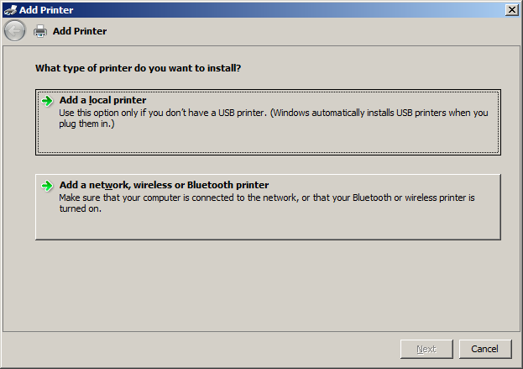523x369 pixels.
Task: Click the green arrow beside Add a local printer
Action: tap(47, 101)
